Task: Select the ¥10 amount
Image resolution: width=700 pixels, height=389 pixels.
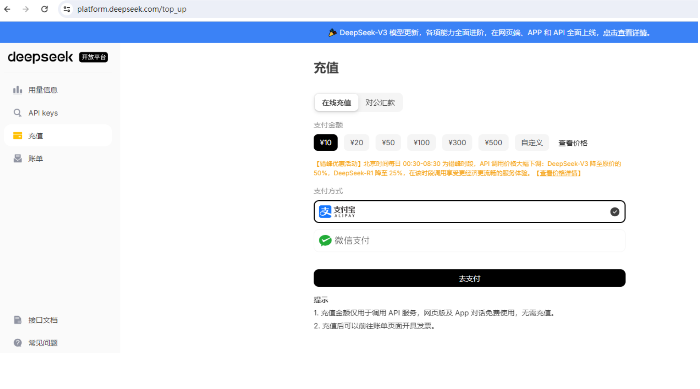Action: tap(326, 142)
